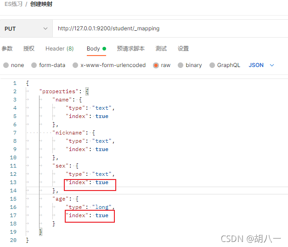288x247 pixels.
Task: Select x-www-form-urlencoded radio option
Action: [75, 65]
